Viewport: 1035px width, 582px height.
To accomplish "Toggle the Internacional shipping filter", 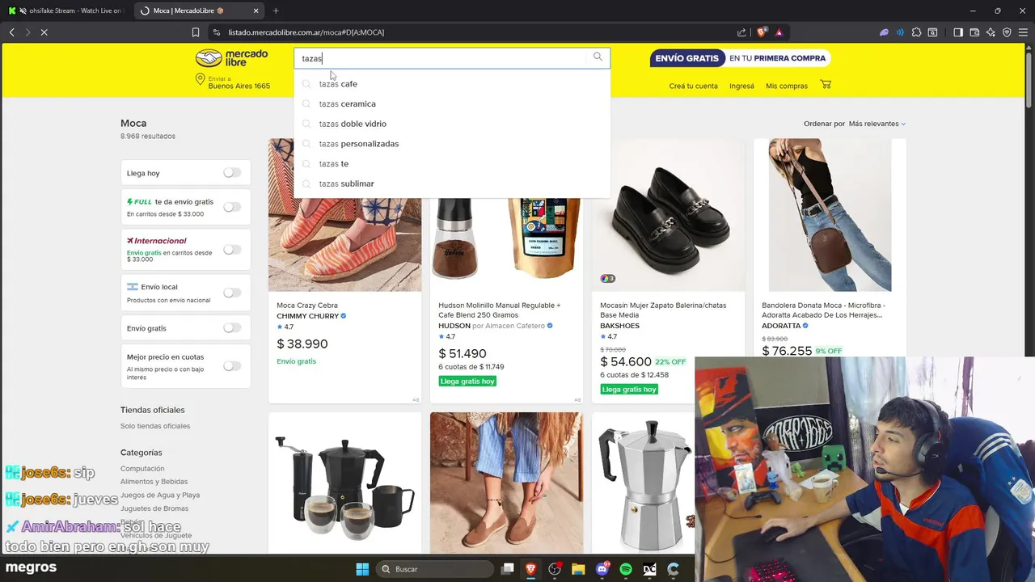I will [x=232, y=250].
